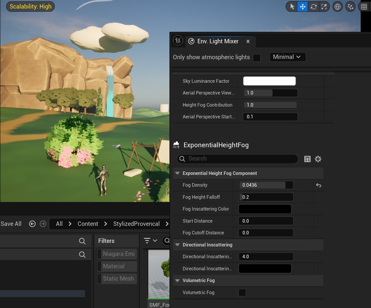Click the Fog Density property label

pyautogui.click(x=195, y=185)
